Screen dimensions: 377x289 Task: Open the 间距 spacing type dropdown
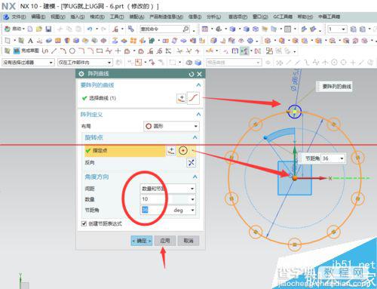(x=167, y=189)
